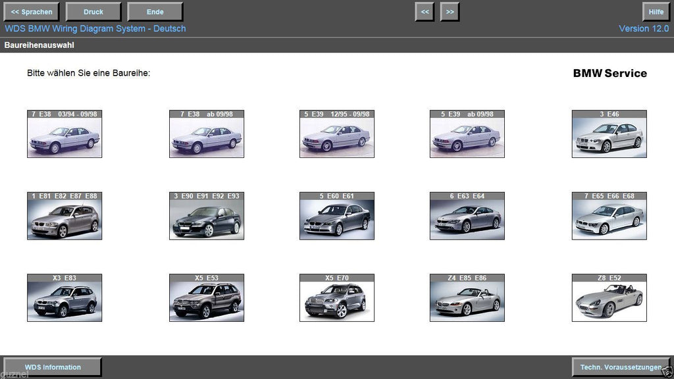Open the Hilfe help button
This screenshot has width=674, height=379.
coord(656,12)
